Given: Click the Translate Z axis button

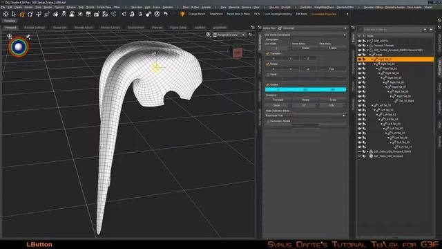Looking at the screenshot, I should coord(308,59).
